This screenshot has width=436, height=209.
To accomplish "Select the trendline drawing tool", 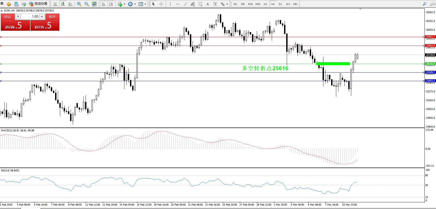I will coord(185,4).
